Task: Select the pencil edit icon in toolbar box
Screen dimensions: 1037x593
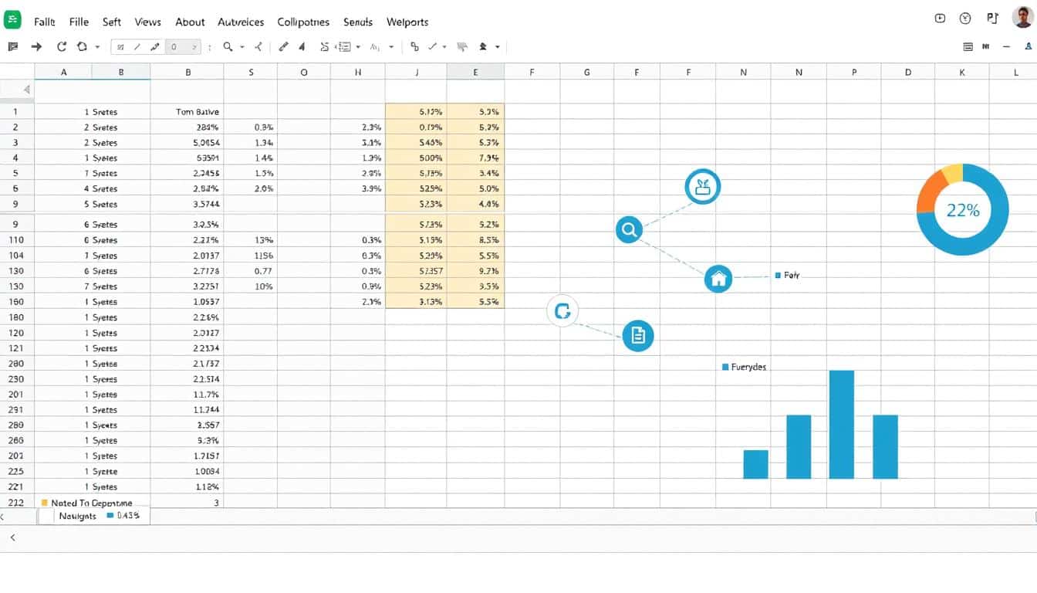Action: click(155, 47)
